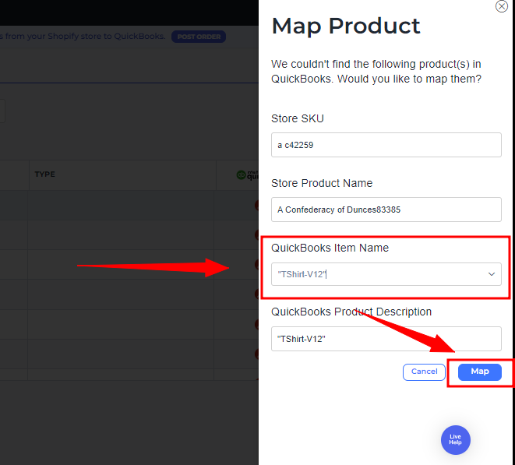Select the first table row under TYPE
The height and width of the screenshot is (465, 515).
(121, 206)
